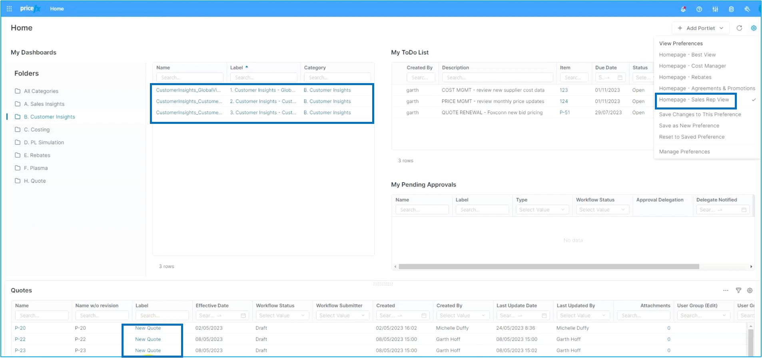The image size is (762, 358).
Task: Refresh the Home page with reload icon
Action: pos(739,28)
